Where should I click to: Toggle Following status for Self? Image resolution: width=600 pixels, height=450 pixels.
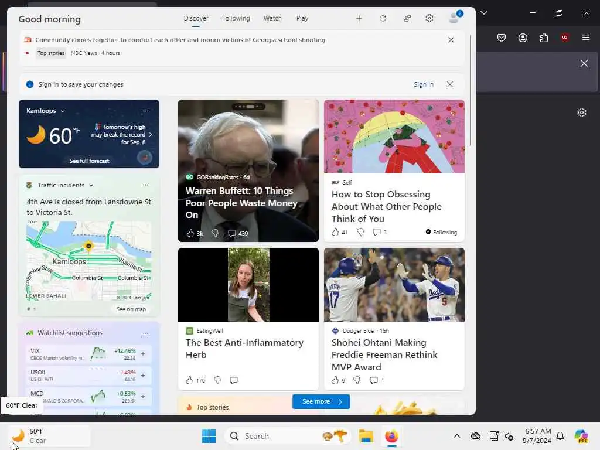point(441,232)
